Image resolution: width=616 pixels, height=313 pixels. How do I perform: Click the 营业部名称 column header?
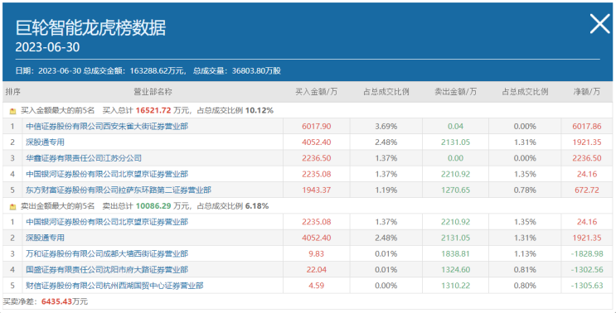tap(153, 92)
